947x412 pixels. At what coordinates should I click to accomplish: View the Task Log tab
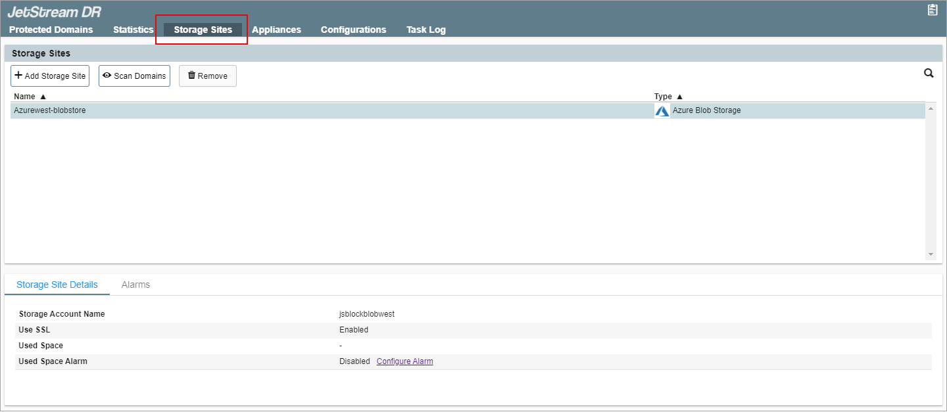pyautogui.click(x=425, y=30)
